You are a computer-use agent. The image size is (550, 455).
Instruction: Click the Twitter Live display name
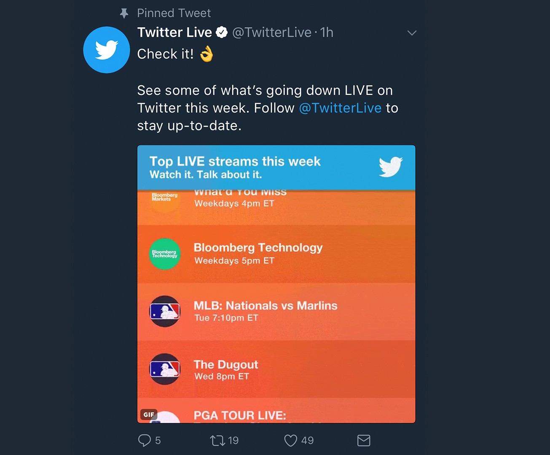pos(174,32)
